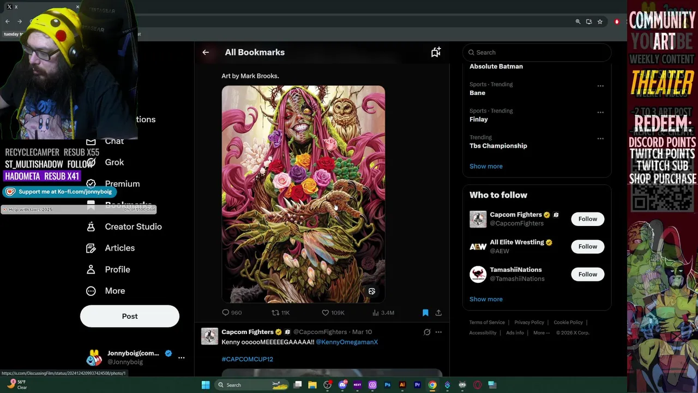Click the Chrome zoom magnifier icon

(x=578, y=22)
